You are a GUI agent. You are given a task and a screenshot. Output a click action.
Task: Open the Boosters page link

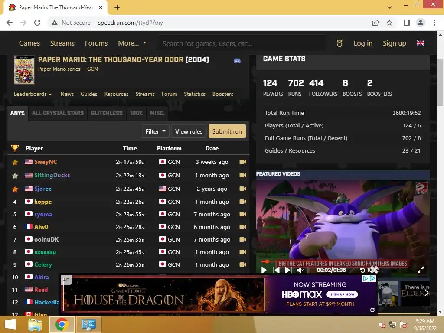click(223, 94)
